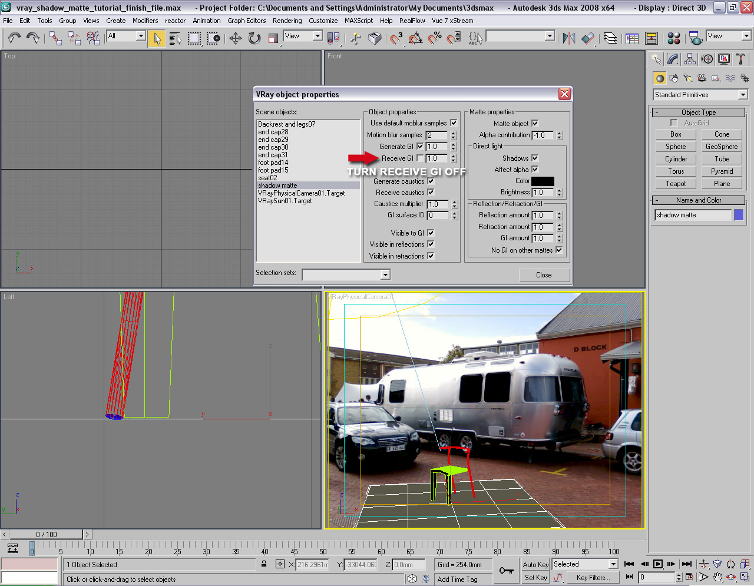Activate the Select and Rotate tool
This screenshot has height=586, width=754.
point(254,39)
